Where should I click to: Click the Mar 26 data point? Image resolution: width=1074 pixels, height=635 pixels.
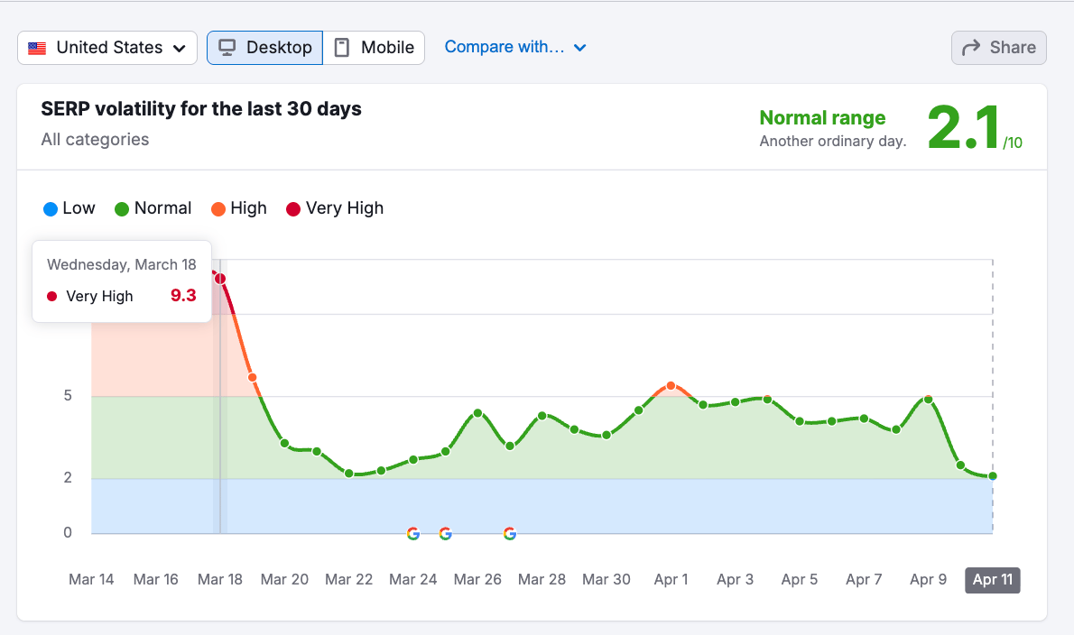pos(477,412)
